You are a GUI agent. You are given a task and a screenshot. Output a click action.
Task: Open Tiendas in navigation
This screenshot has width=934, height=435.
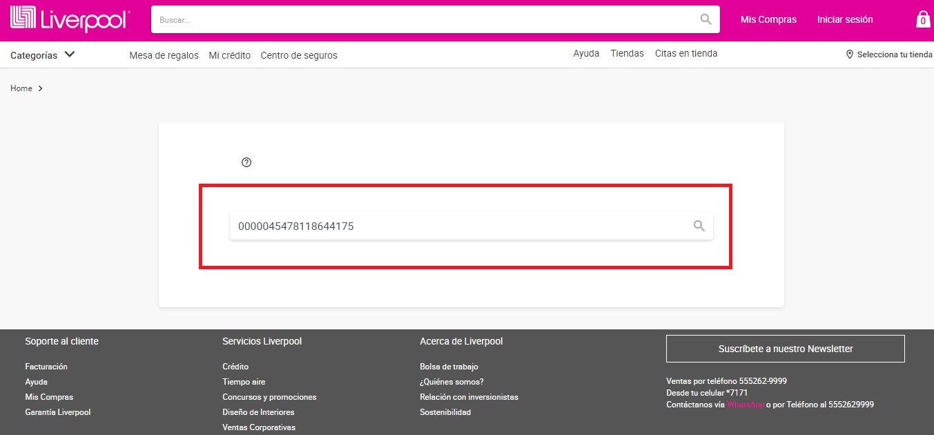(x=627, y=53)
